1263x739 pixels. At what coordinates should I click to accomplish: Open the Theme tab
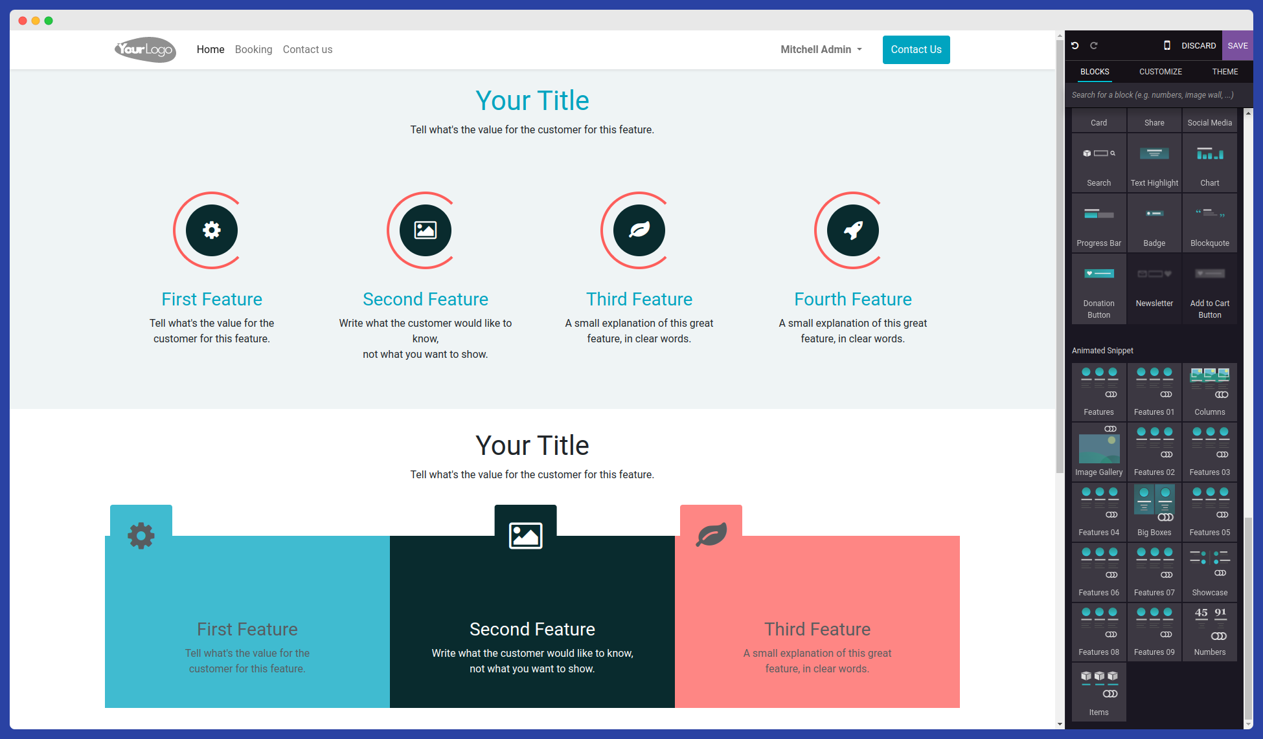[x=1225, y=72]
